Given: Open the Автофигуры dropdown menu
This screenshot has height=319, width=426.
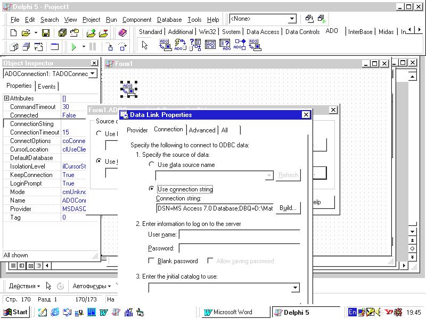Looking at the screenshot, I should 92,286.
